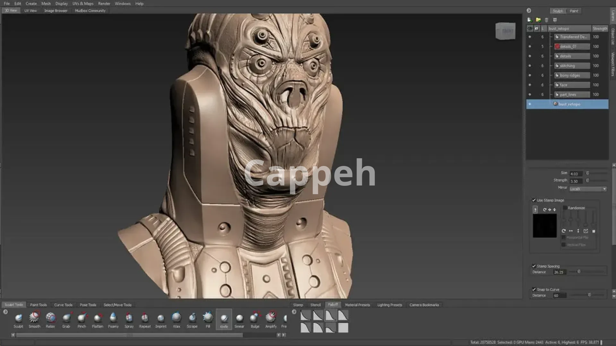Toggle visibility of the stitching layer
The height and width of the screenshot is (346, 616).
(530, 66)
